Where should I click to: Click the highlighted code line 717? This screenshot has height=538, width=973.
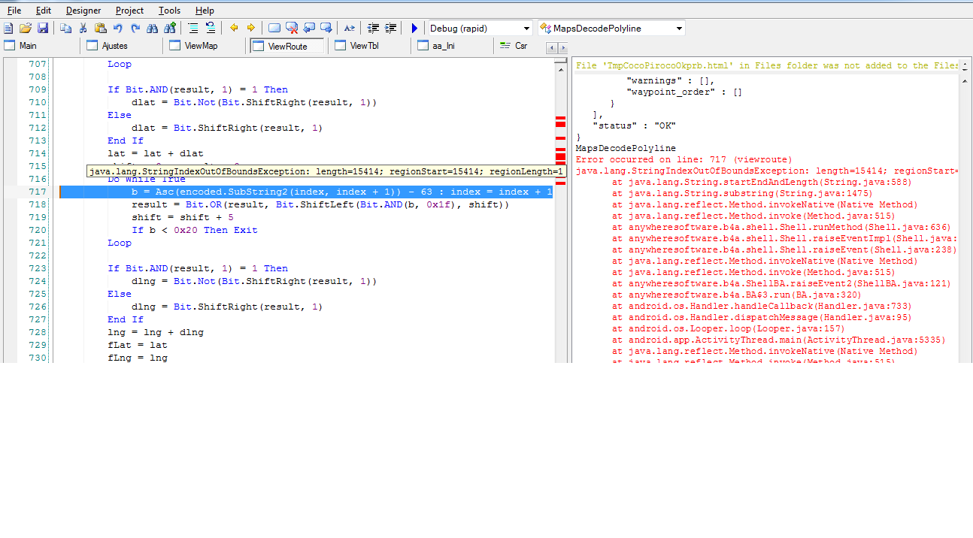(306, 192)
